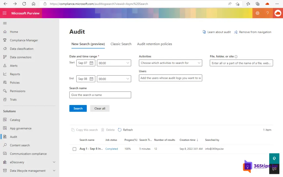Open the account avatar in the header
Screen dimensions: 283x177
pos(278,13)
